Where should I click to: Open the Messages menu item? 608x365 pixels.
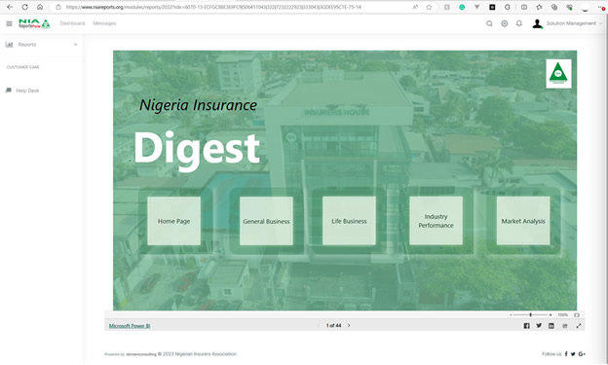pos(104,23)
